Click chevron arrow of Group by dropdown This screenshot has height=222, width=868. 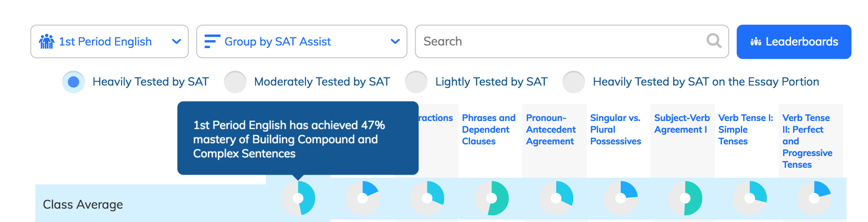395,41
